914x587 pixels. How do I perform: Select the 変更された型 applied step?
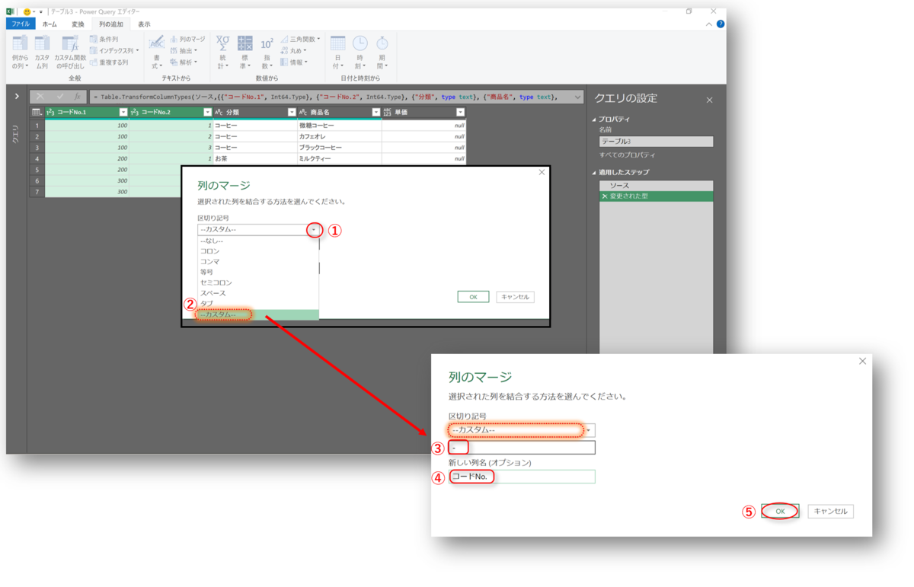point(657,196)
